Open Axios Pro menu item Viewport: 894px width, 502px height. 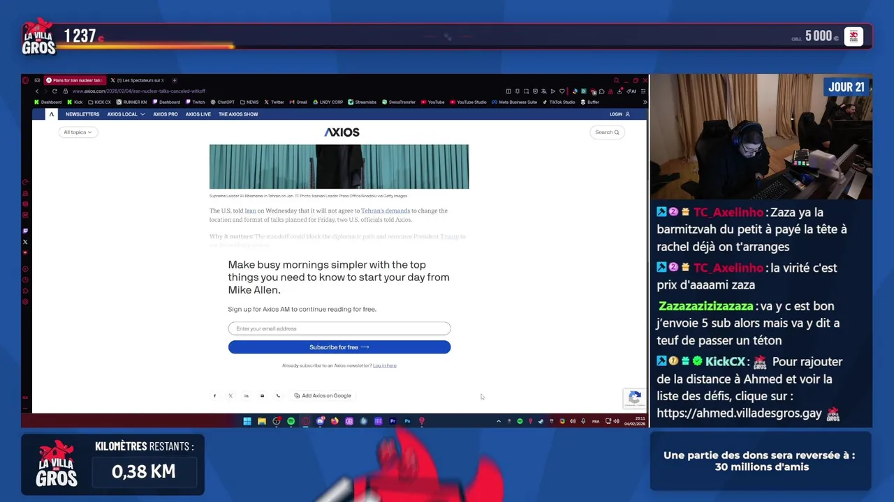coord(166,114)
